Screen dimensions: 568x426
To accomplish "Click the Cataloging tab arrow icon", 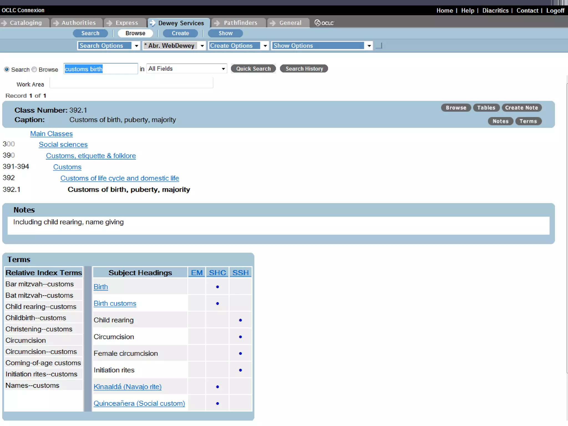I will [x=4, y=23].
